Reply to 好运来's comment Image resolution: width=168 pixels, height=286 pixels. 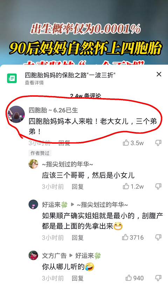coord(78,238)
